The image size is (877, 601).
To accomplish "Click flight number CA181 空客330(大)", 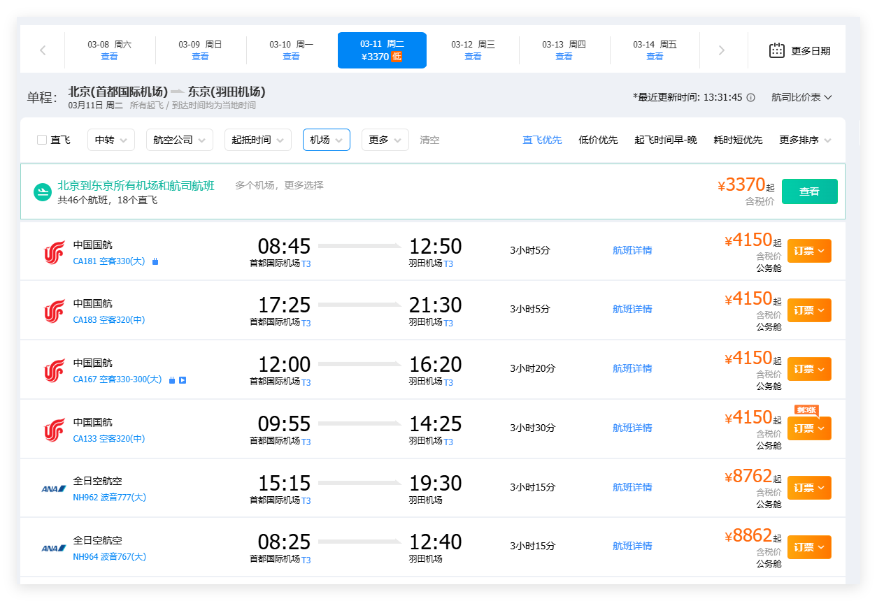I will [x=109, y=261].
